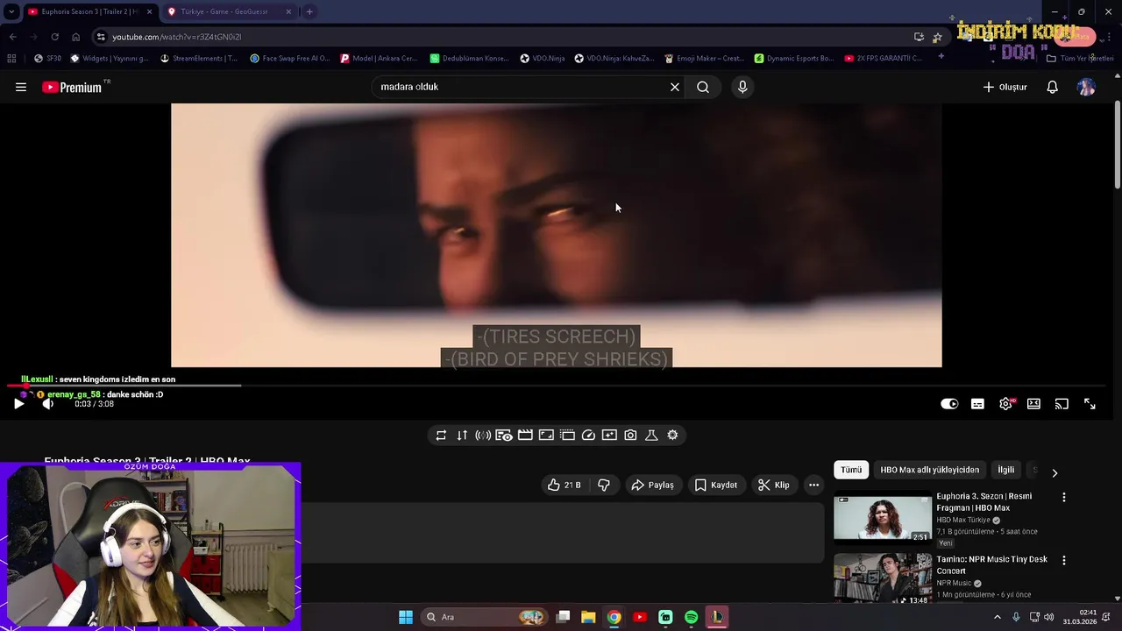Cast the video to a TV

(x=1062, y=404)
